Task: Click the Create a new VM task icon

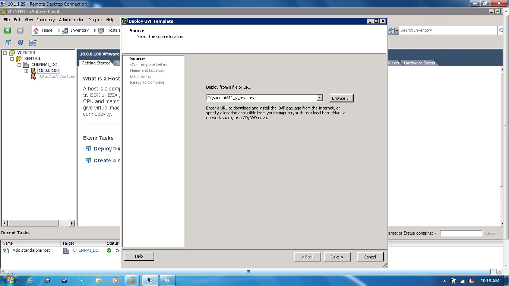Action: point(88,161)
